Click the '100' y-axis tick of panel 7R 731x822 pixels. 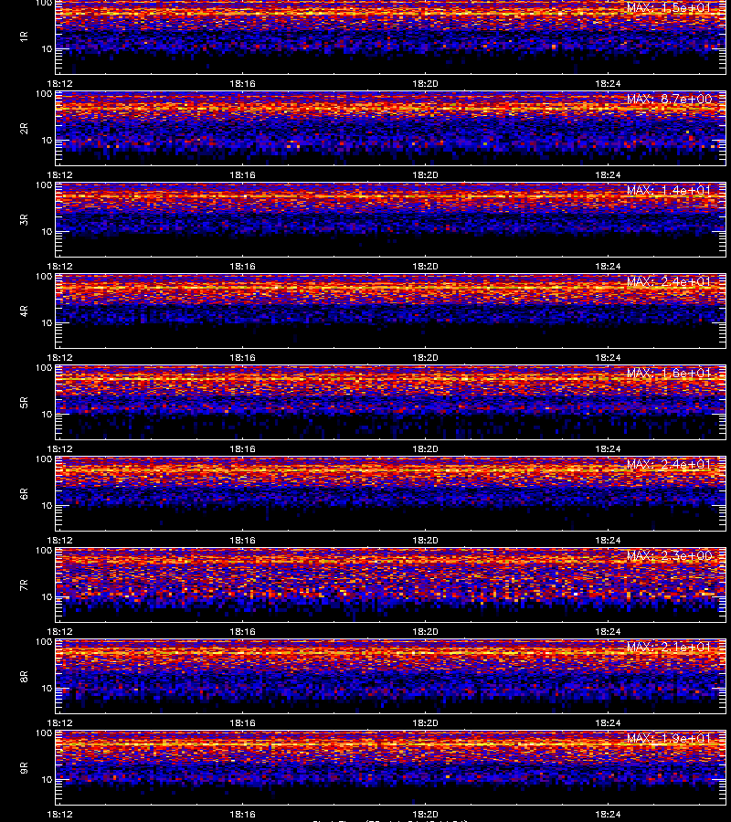point(44,551)
